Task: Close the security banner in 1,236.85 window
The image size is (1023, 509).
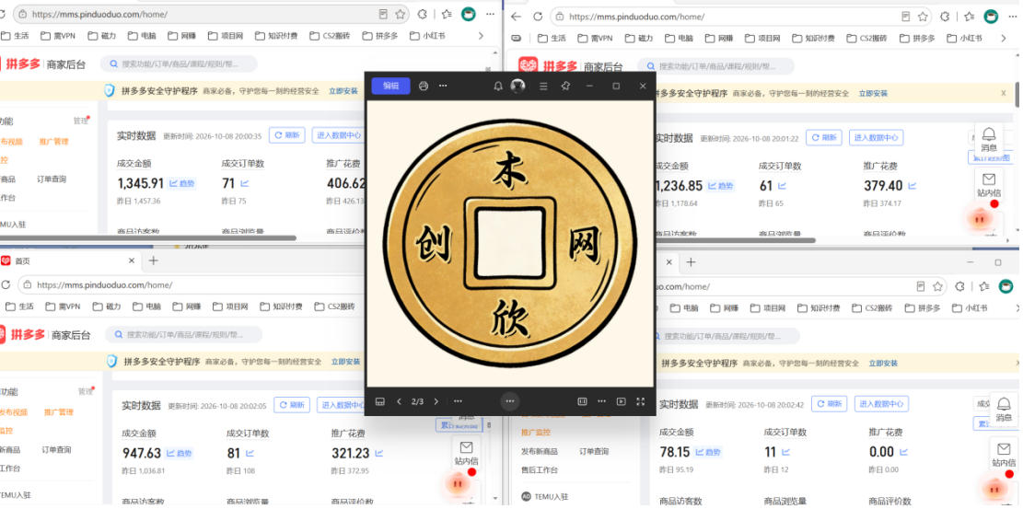Action: coord(1004,93)
